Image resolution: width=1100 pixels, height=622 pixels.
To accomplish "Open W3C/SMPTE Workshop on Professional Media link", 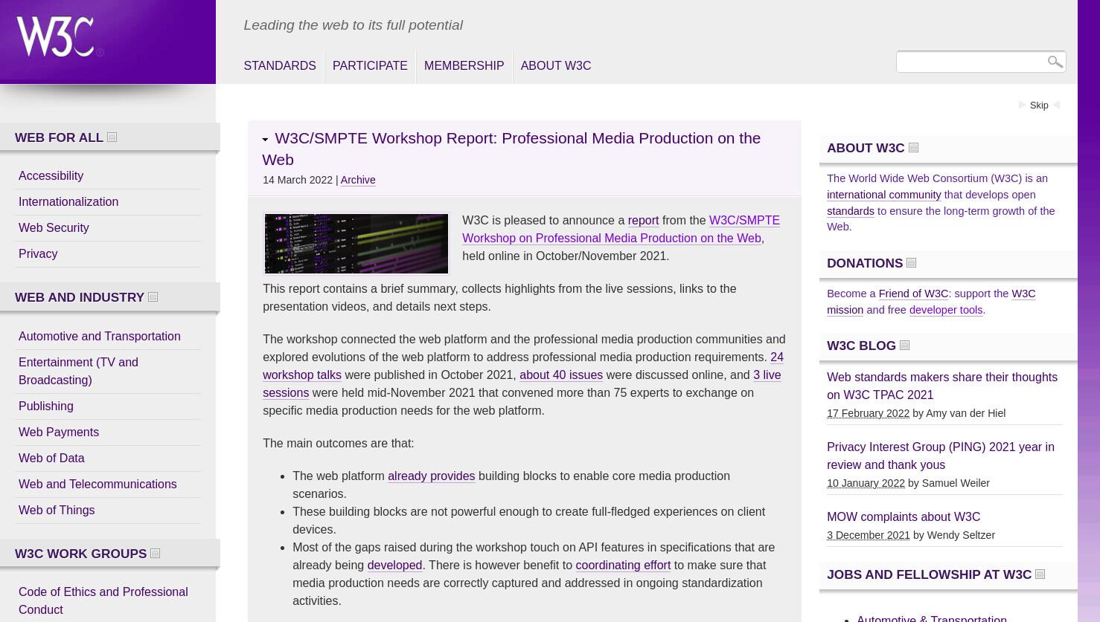I will pos(621,230).
